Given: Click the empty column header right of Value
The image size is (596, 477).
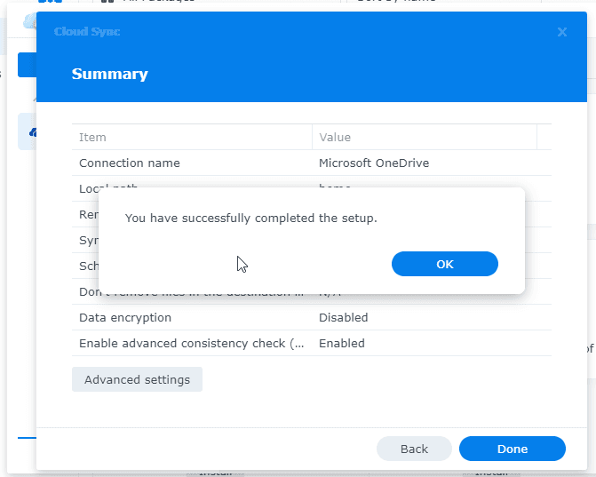Looking at the screenshot, I should pos(544,137).
